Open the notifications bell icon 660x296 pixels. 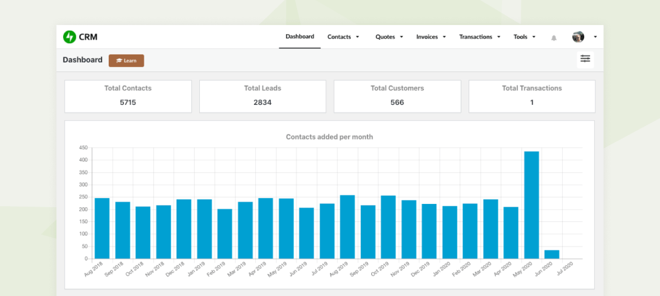[554, 38]
